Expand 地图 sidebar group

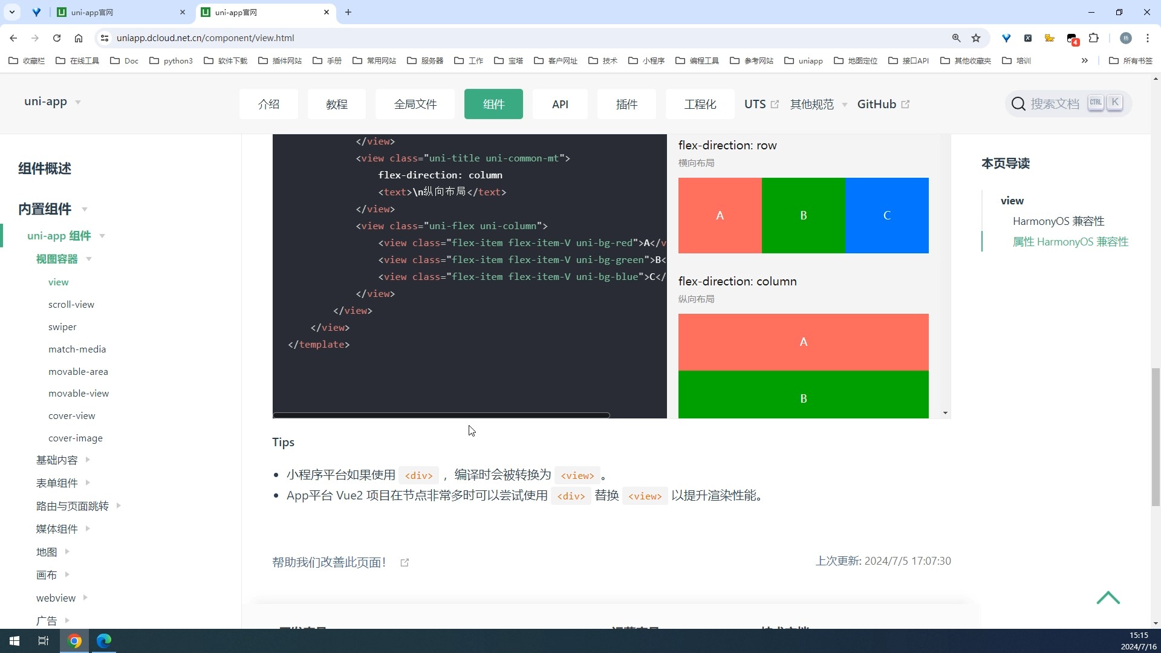pos(53,552)
